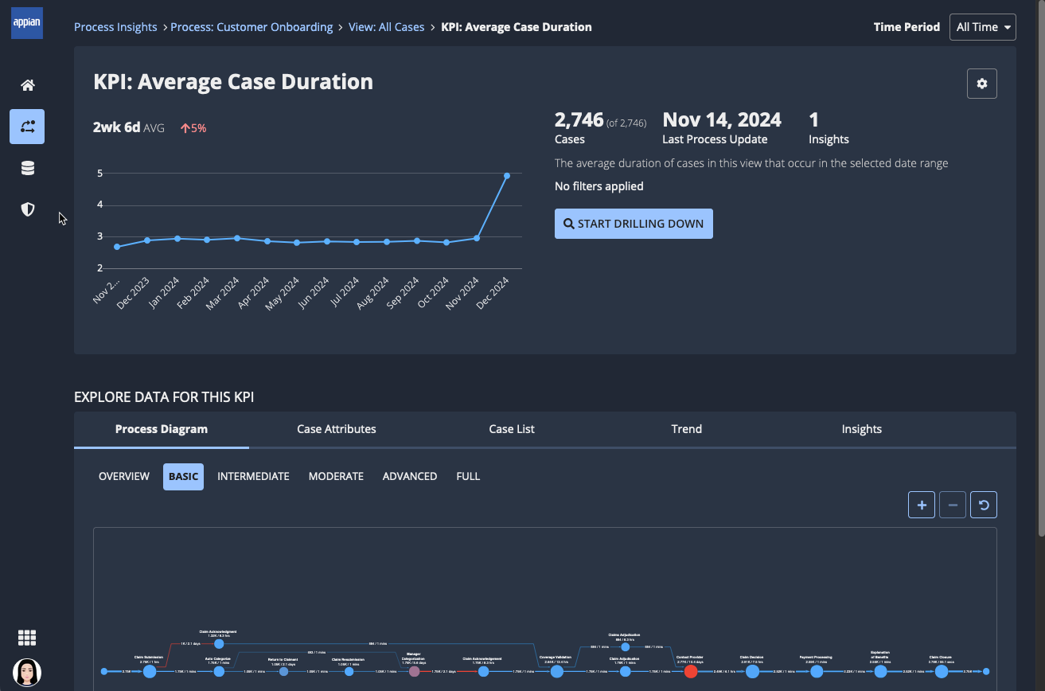Select the Auto Categorize node
This screenshot has height=691, width=1045.
click(219, 672)
